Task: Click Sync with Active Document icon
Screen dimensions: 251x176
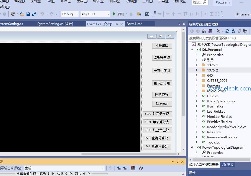Action: pyautogui.click(x=227, y=31)
